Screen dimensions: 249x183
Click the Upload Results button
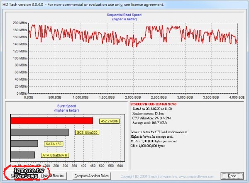(52, 176)
